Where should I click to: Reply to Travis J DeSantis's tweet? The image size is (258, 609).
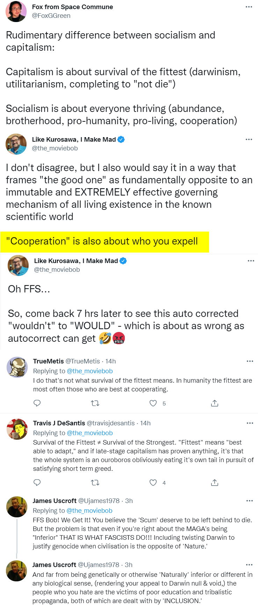[37, 483]
